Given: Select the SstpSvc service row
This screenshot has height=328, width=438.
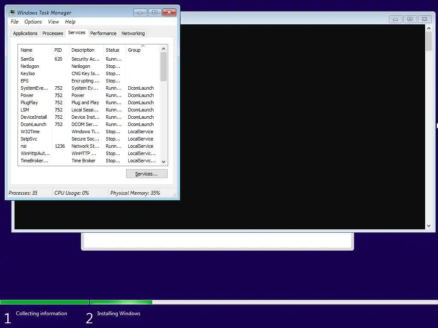Looking at the screenshot, I should click(x=89, y=139).
